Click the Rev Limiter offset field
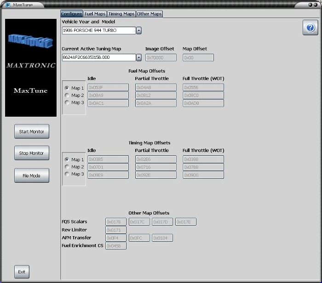 [x=116, y=230]
